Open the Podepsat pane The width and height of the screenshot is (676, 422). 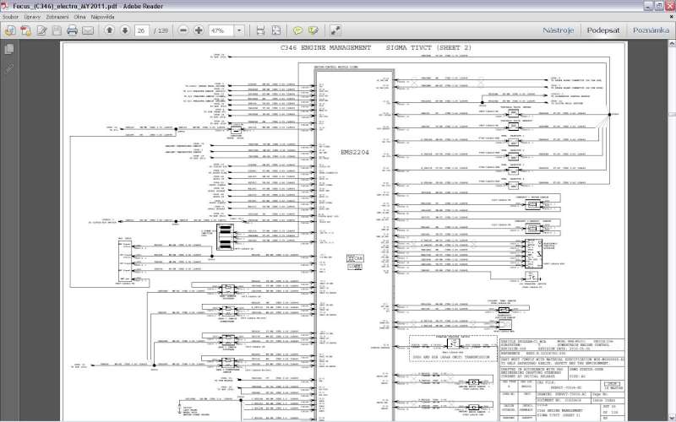point(603,30)
